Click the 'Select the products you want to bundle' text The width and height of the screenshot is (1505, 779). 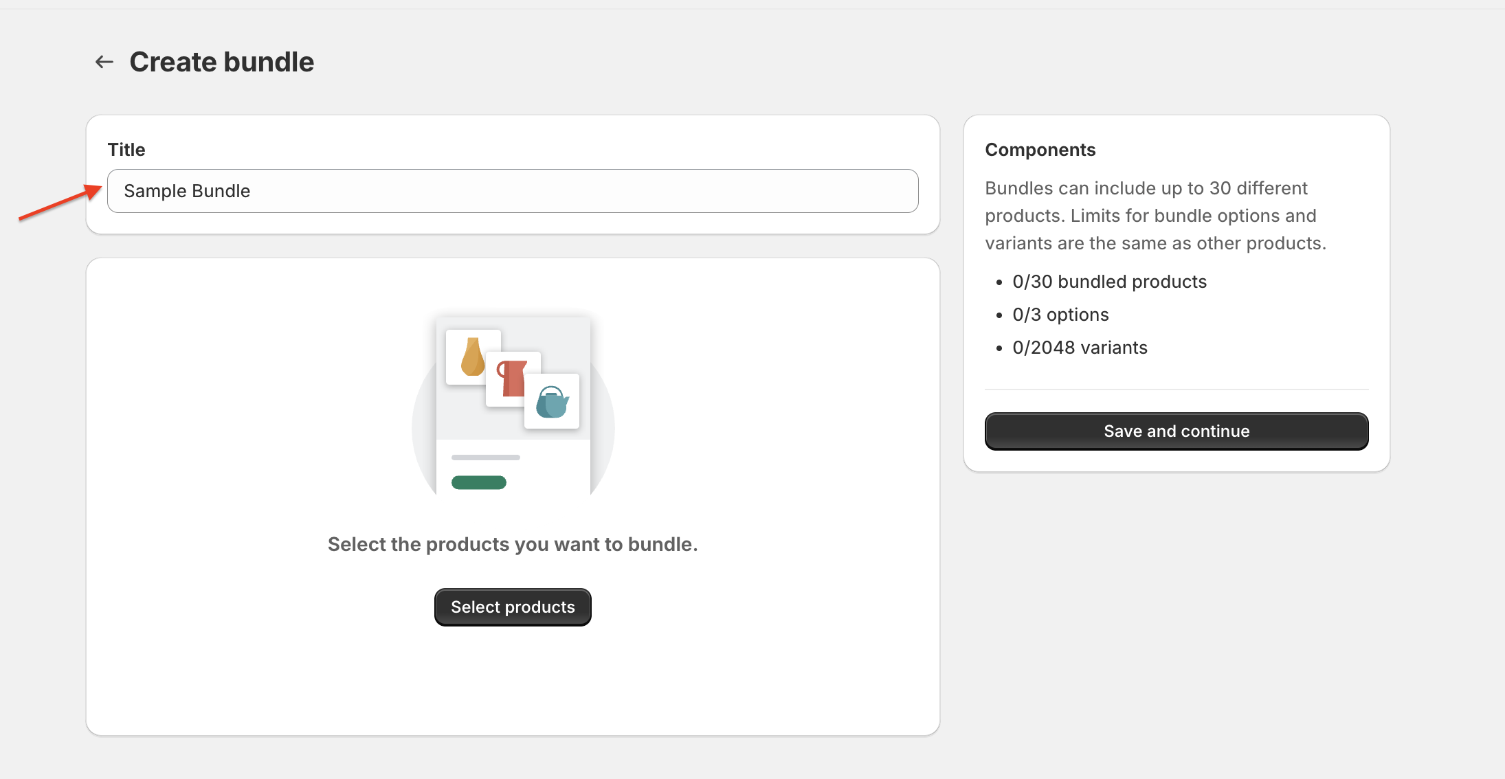[x=513, y=544]
